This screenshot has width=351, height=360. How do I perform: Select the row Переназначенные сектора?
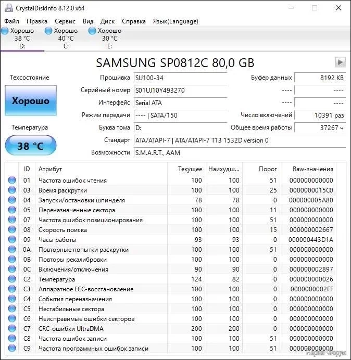(x=171, y=210)
